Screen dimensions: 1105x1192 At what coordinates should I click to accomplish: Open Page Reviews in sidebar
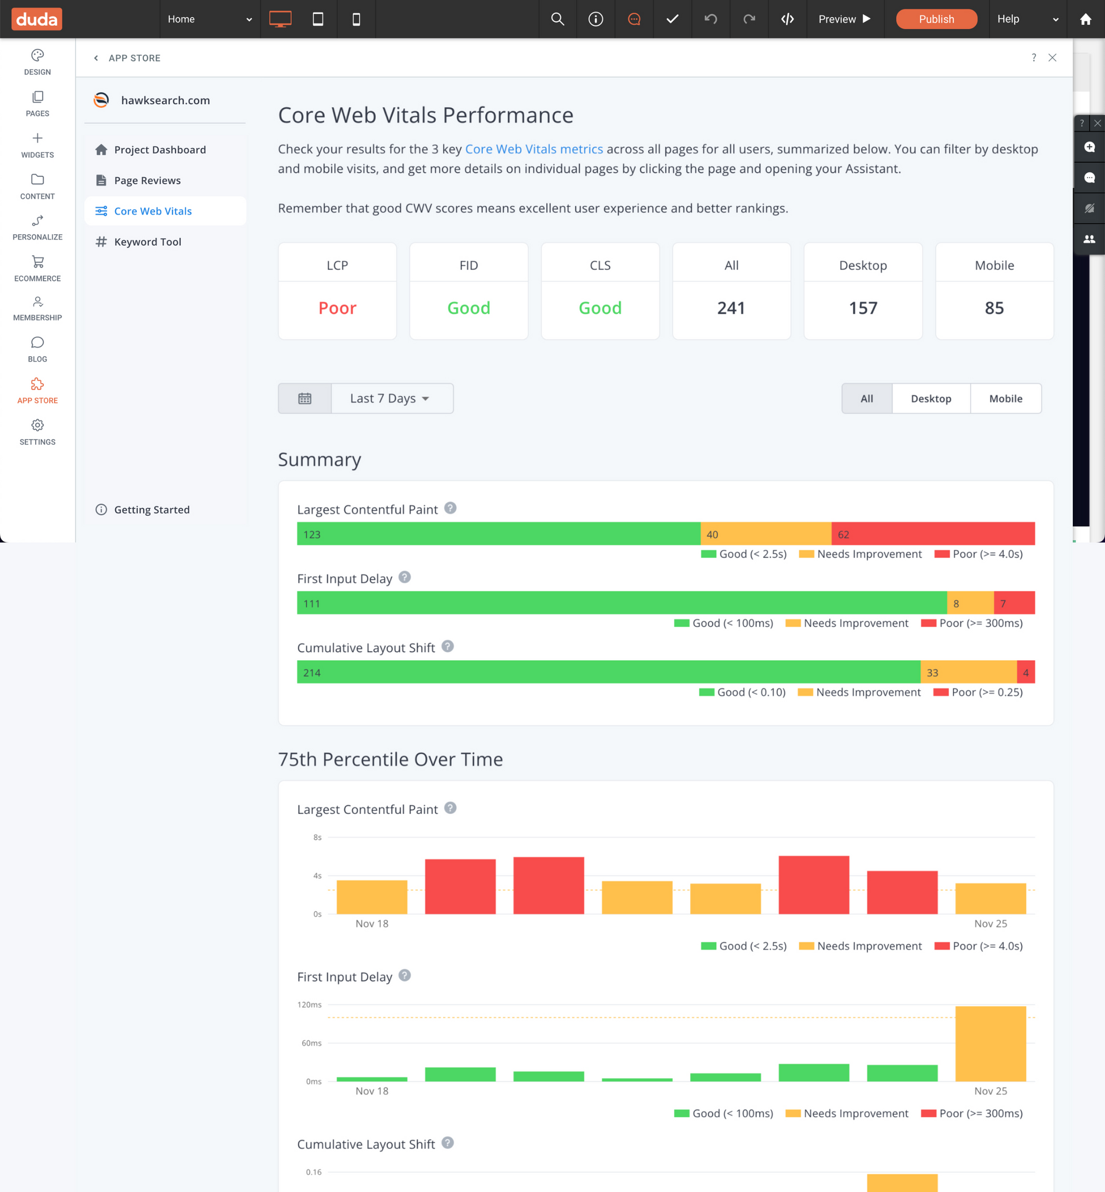point(147,180)
